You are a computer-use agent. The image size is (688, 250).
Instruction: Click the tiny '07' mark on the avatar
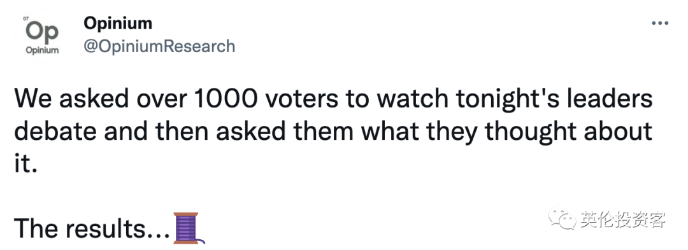point(25,19)
